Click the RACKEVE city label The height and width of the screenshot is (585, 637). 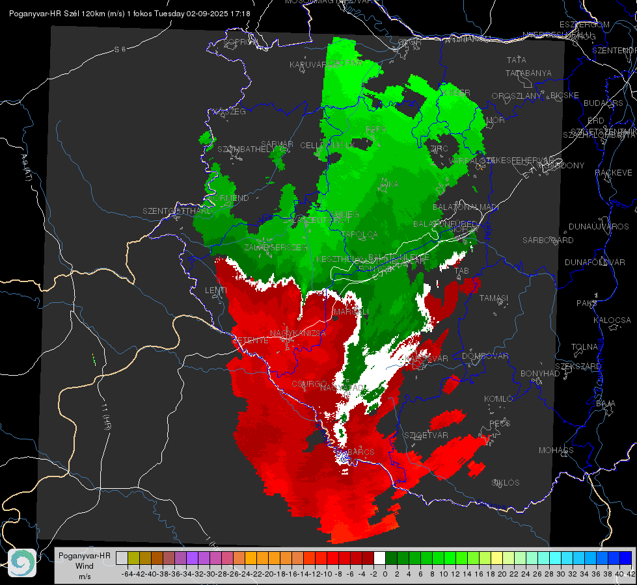pyautogui.click(x=614, y=173)
